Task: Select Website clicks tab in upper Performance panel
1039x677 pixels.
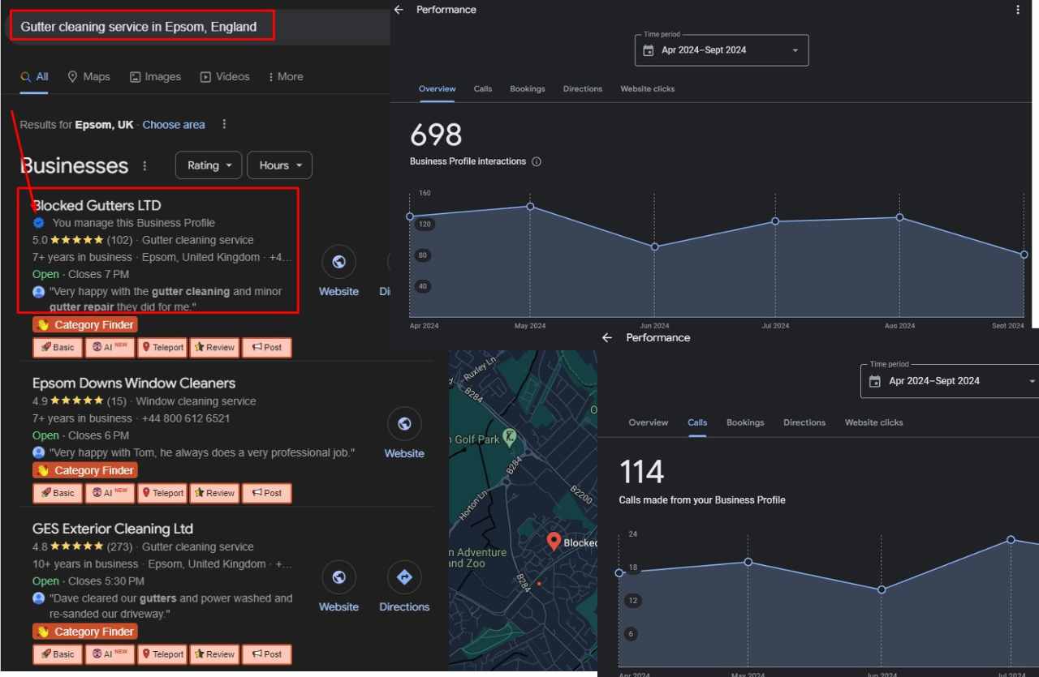Action: (x=648, y=89)
